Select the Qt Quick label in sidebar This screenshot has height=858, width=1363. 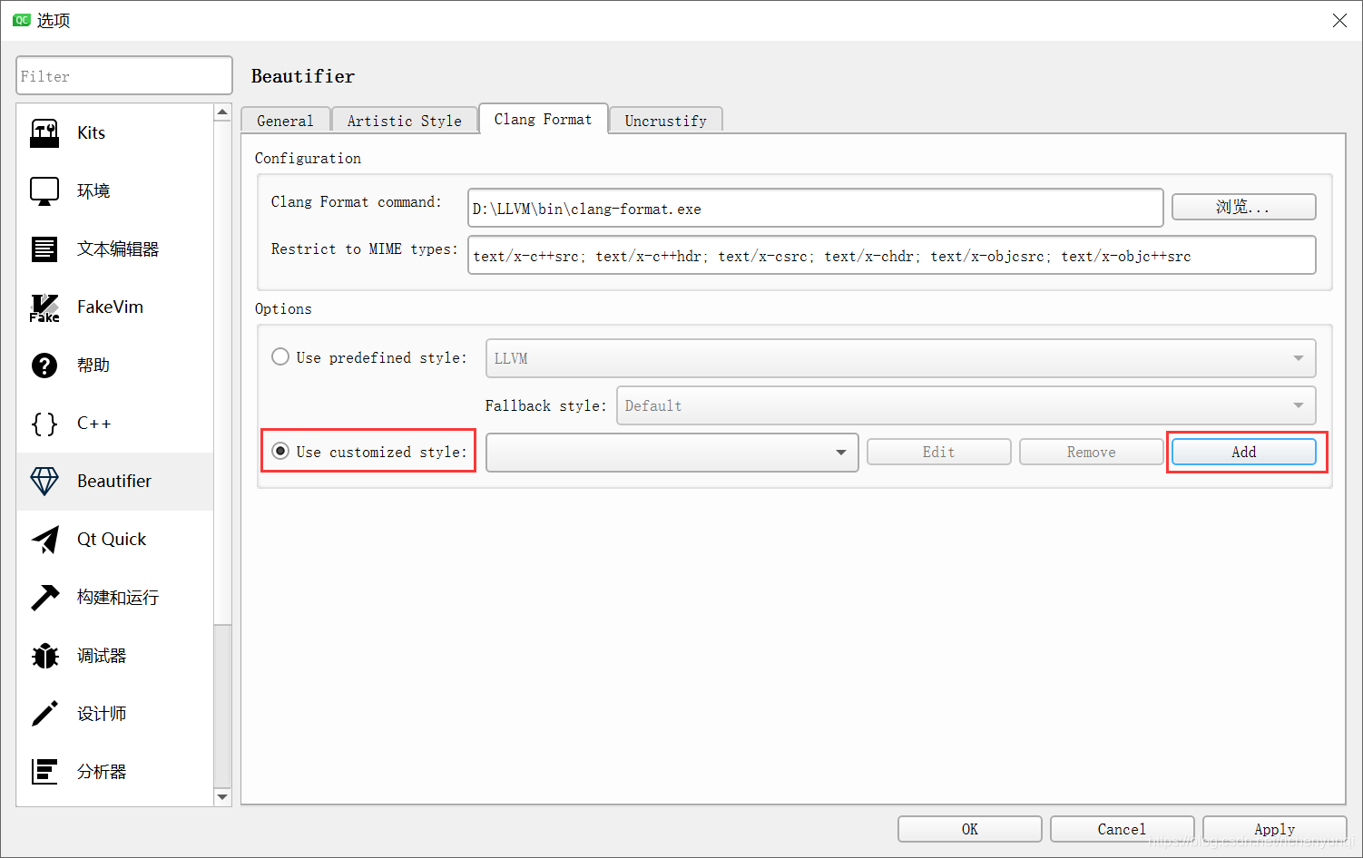[112, 540]
